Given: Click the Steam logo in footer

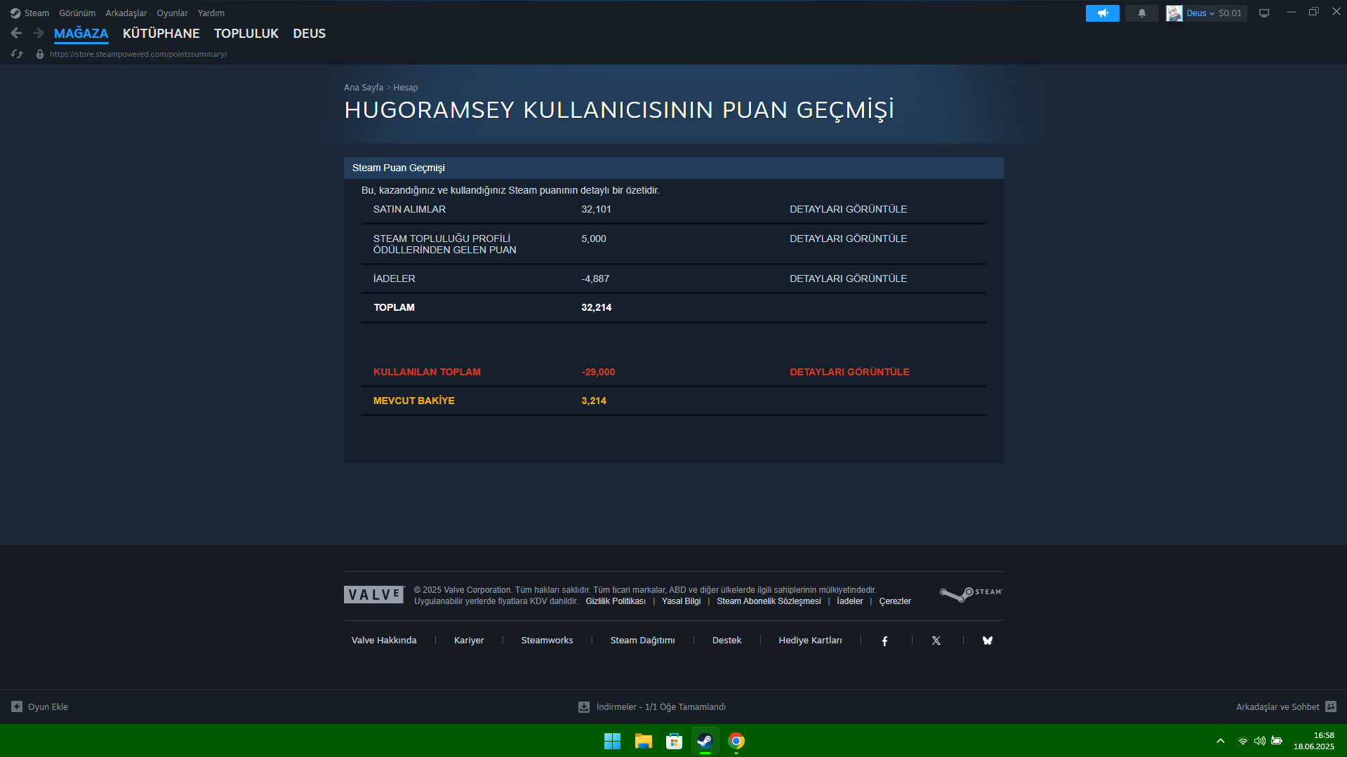Looking at the screenshot, I should (x=971, y=594).
